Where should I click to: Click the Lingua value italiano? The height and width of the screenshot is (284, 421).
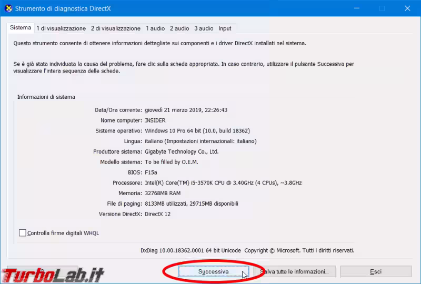click(201, 141)
